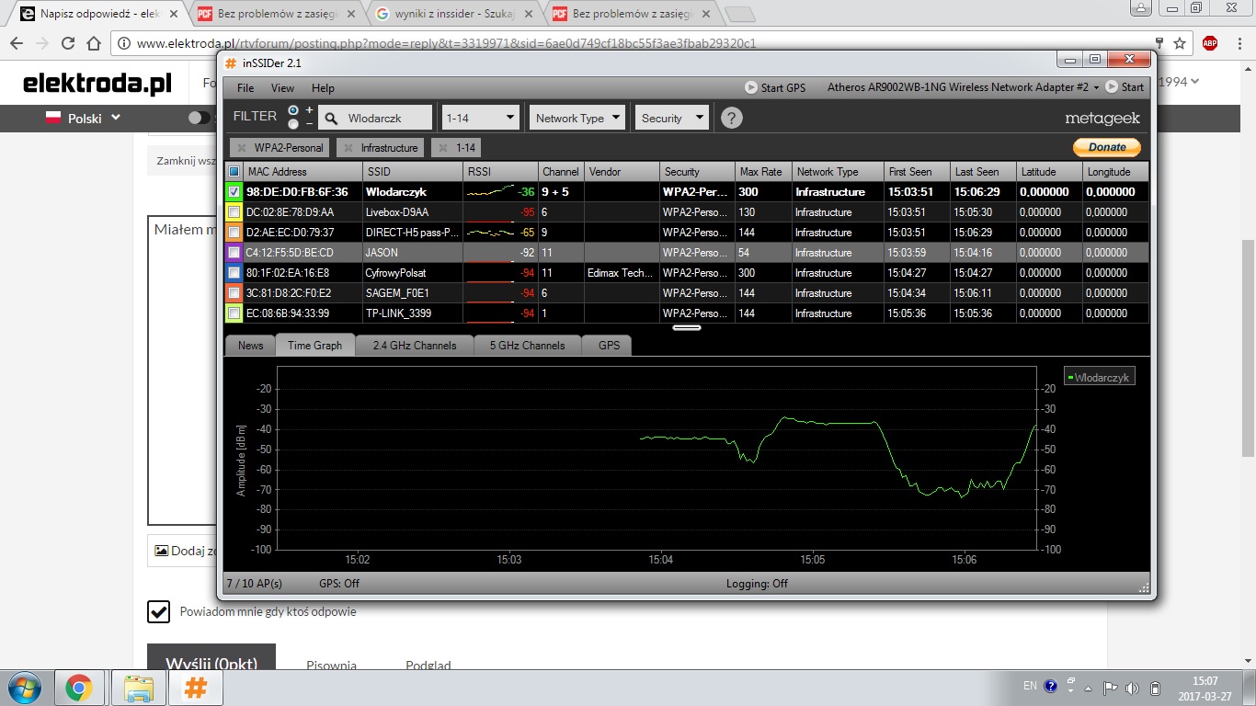This screenshot has height=706, width=1256.
Task: Check the TP-LINK_3399 network checkbox
Action: pyautogui.click(x=234, y=313)
